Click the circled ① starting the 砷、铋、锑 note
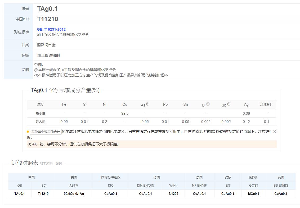This screenshot has height=208, width=300. coord(29,144)
